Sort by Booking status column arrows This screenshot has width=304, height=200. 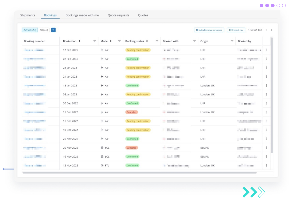[x=147, y=41]
